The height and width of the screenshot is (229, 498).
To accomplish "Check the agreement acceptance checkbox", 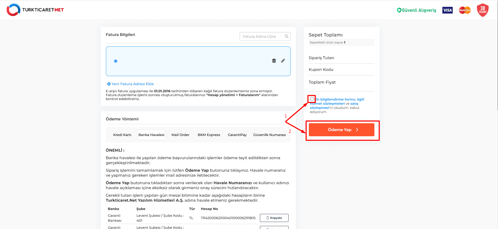I will pos(312,99).
